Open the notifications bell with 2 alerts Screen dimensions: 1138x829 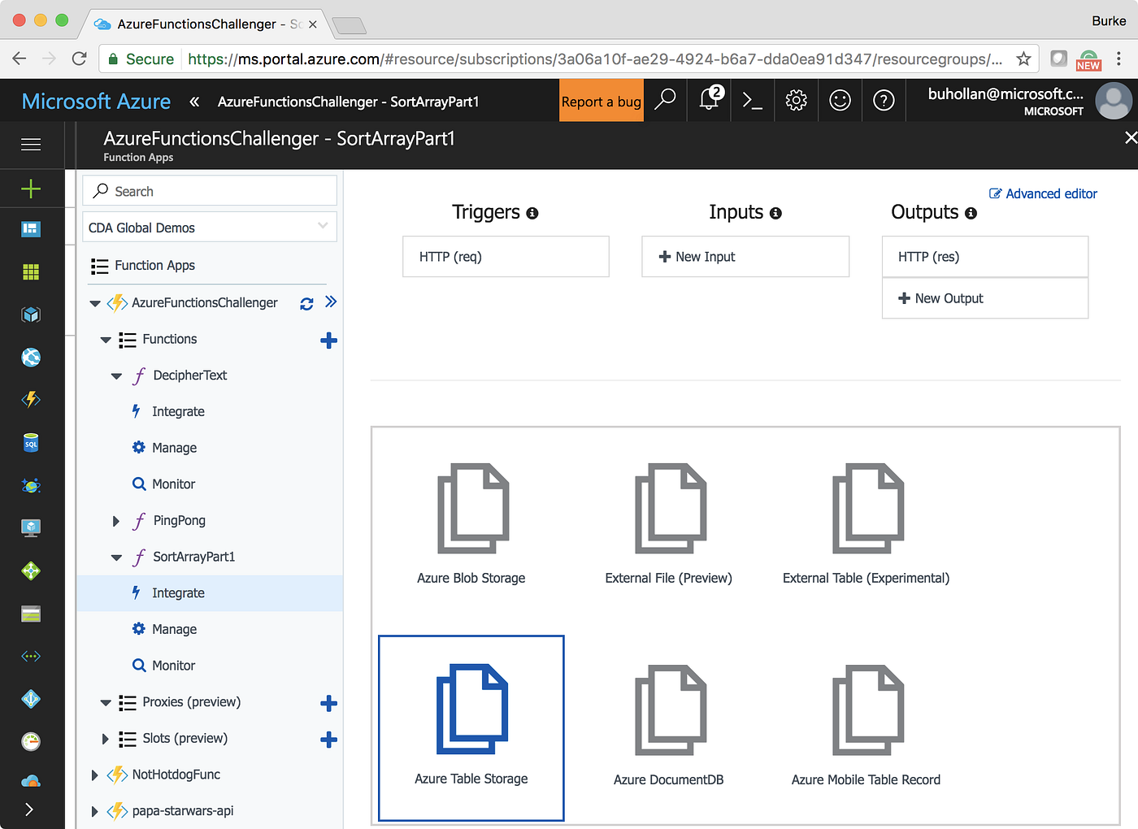(708, 99)
